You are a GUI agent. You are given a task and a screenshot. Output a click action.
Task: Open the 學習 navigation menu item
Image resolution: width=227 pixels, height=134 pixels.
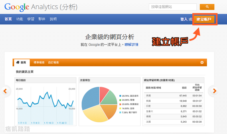click(31, 19)
